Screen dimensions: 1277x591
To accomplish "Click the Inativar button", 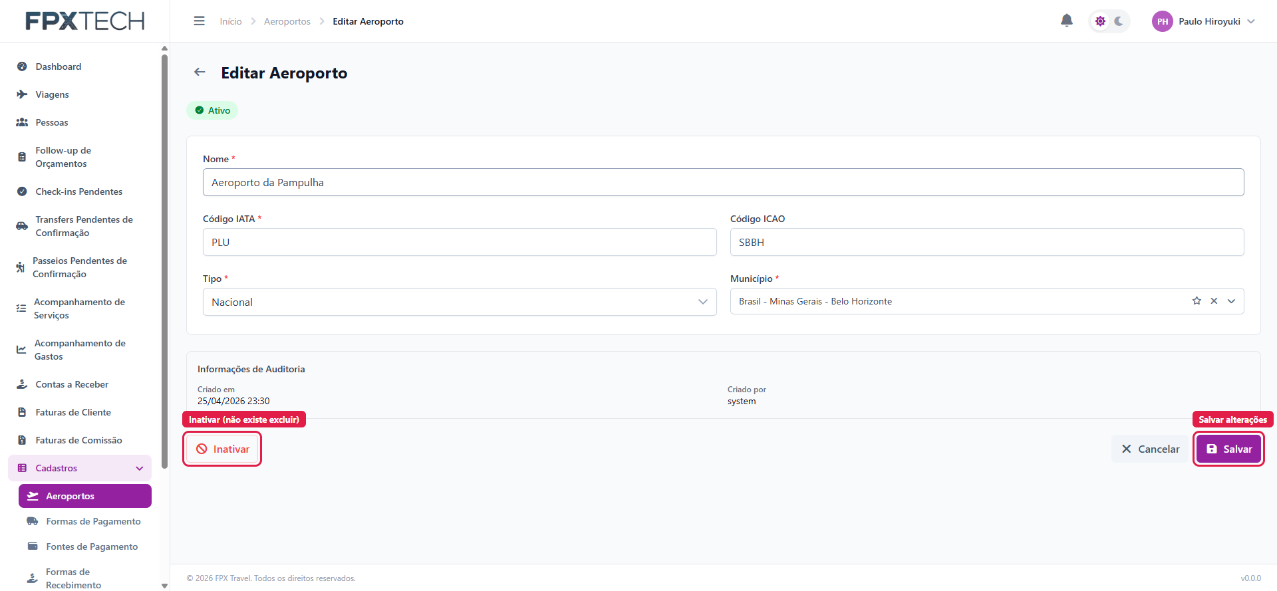I will point(222,449).
